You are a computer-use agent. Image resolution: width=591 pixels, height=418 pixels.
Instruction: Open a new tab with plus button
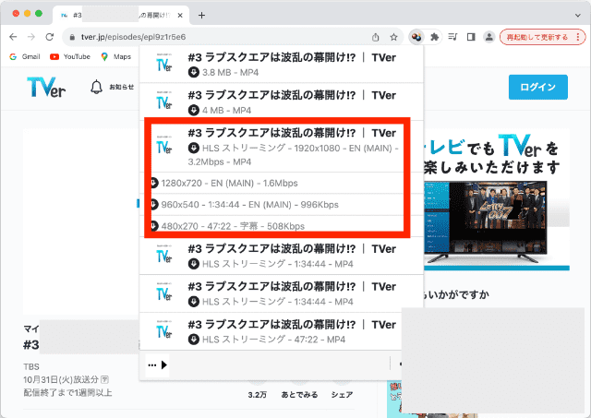point(201,16)
